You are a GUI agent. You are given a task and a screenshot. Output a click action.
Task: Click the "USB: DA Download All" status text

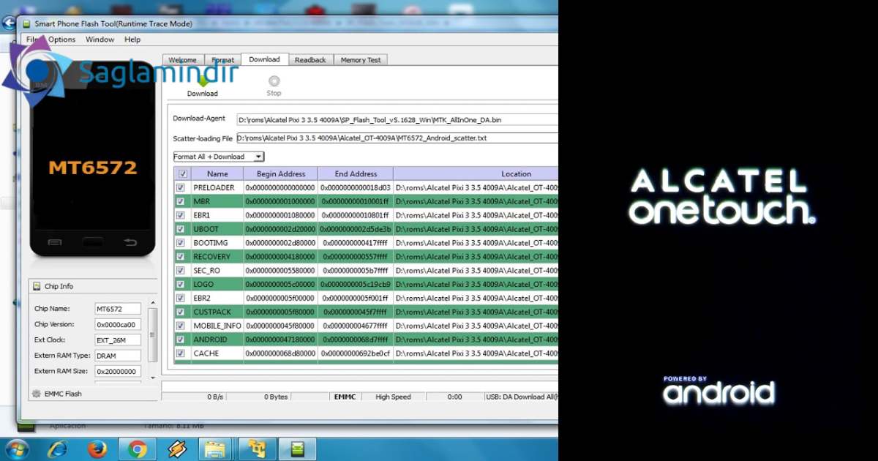pyautogui.click(x=521, y=397)
